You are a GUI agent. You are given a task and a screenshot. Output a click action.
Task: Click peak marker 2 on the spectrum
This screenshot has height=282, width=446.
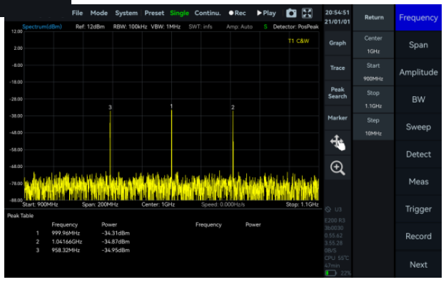[233, 108]
